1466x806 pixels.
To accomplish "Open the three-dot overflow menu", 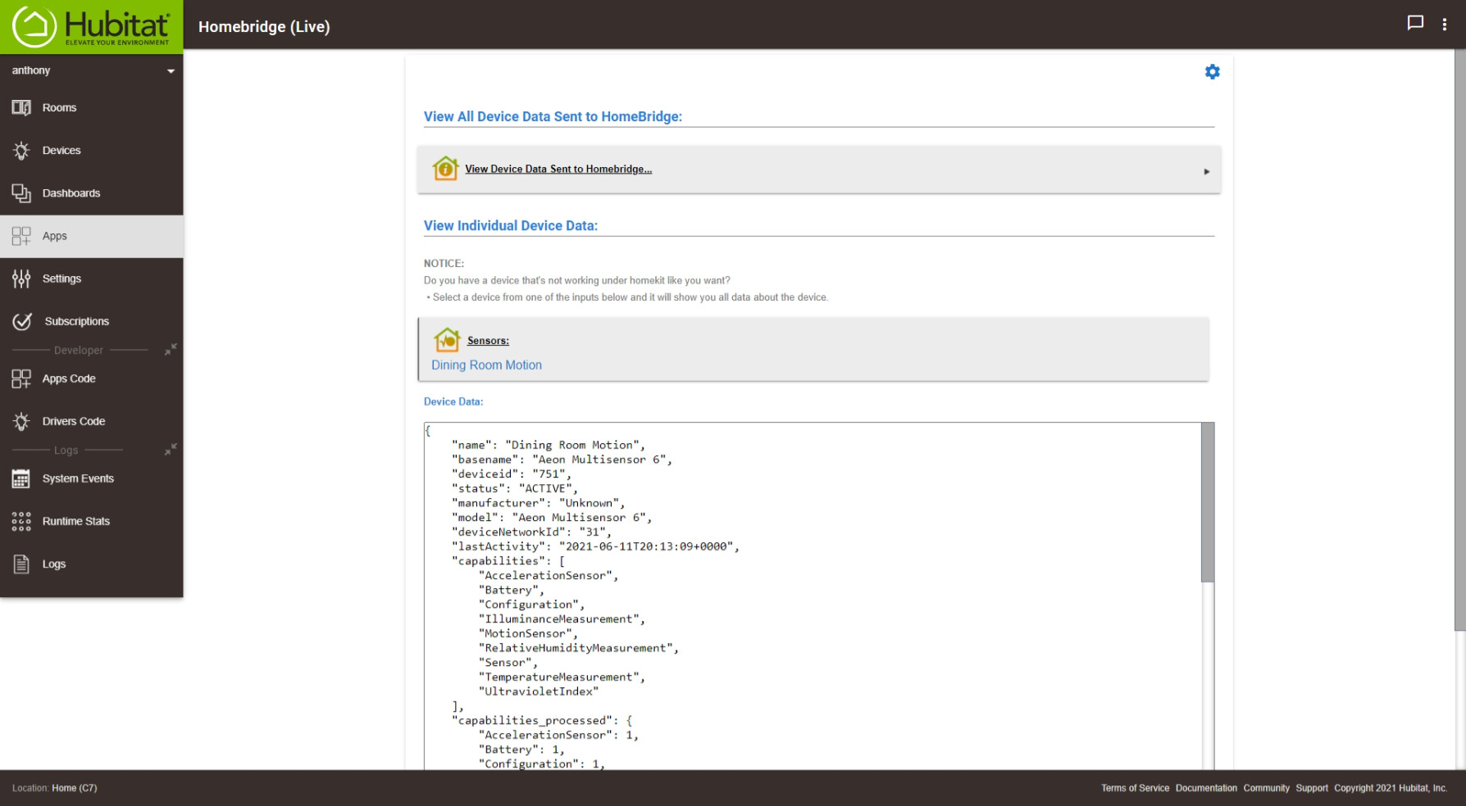I will pos(1445,25).
